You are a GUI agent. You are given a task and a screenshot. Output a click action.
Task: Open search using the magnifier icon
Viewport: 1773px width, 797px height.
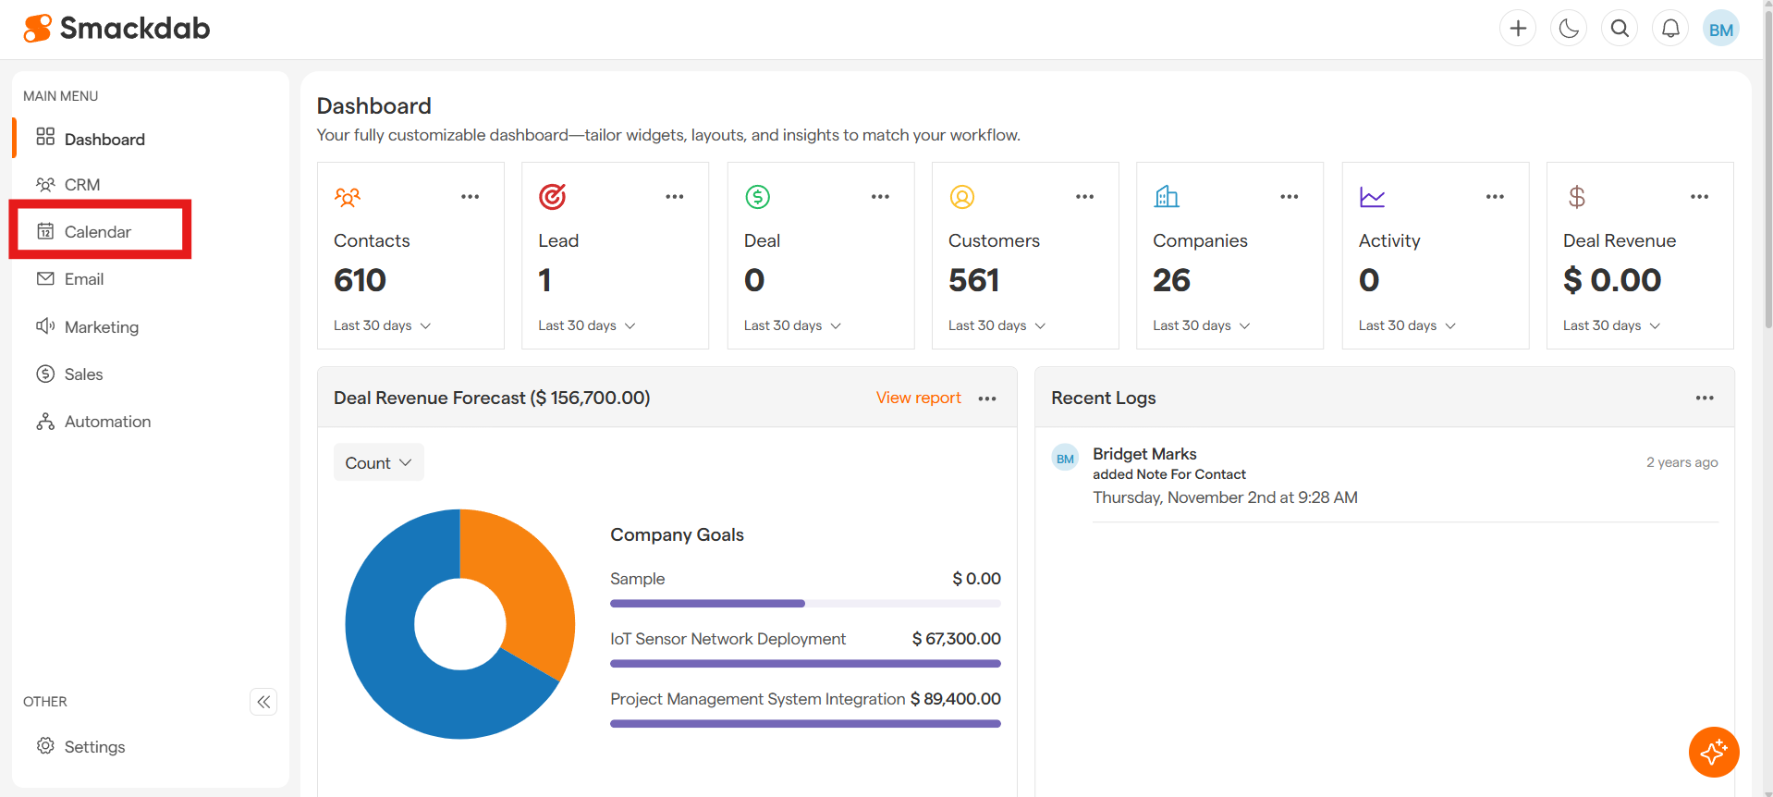[x=1620, y=29]
